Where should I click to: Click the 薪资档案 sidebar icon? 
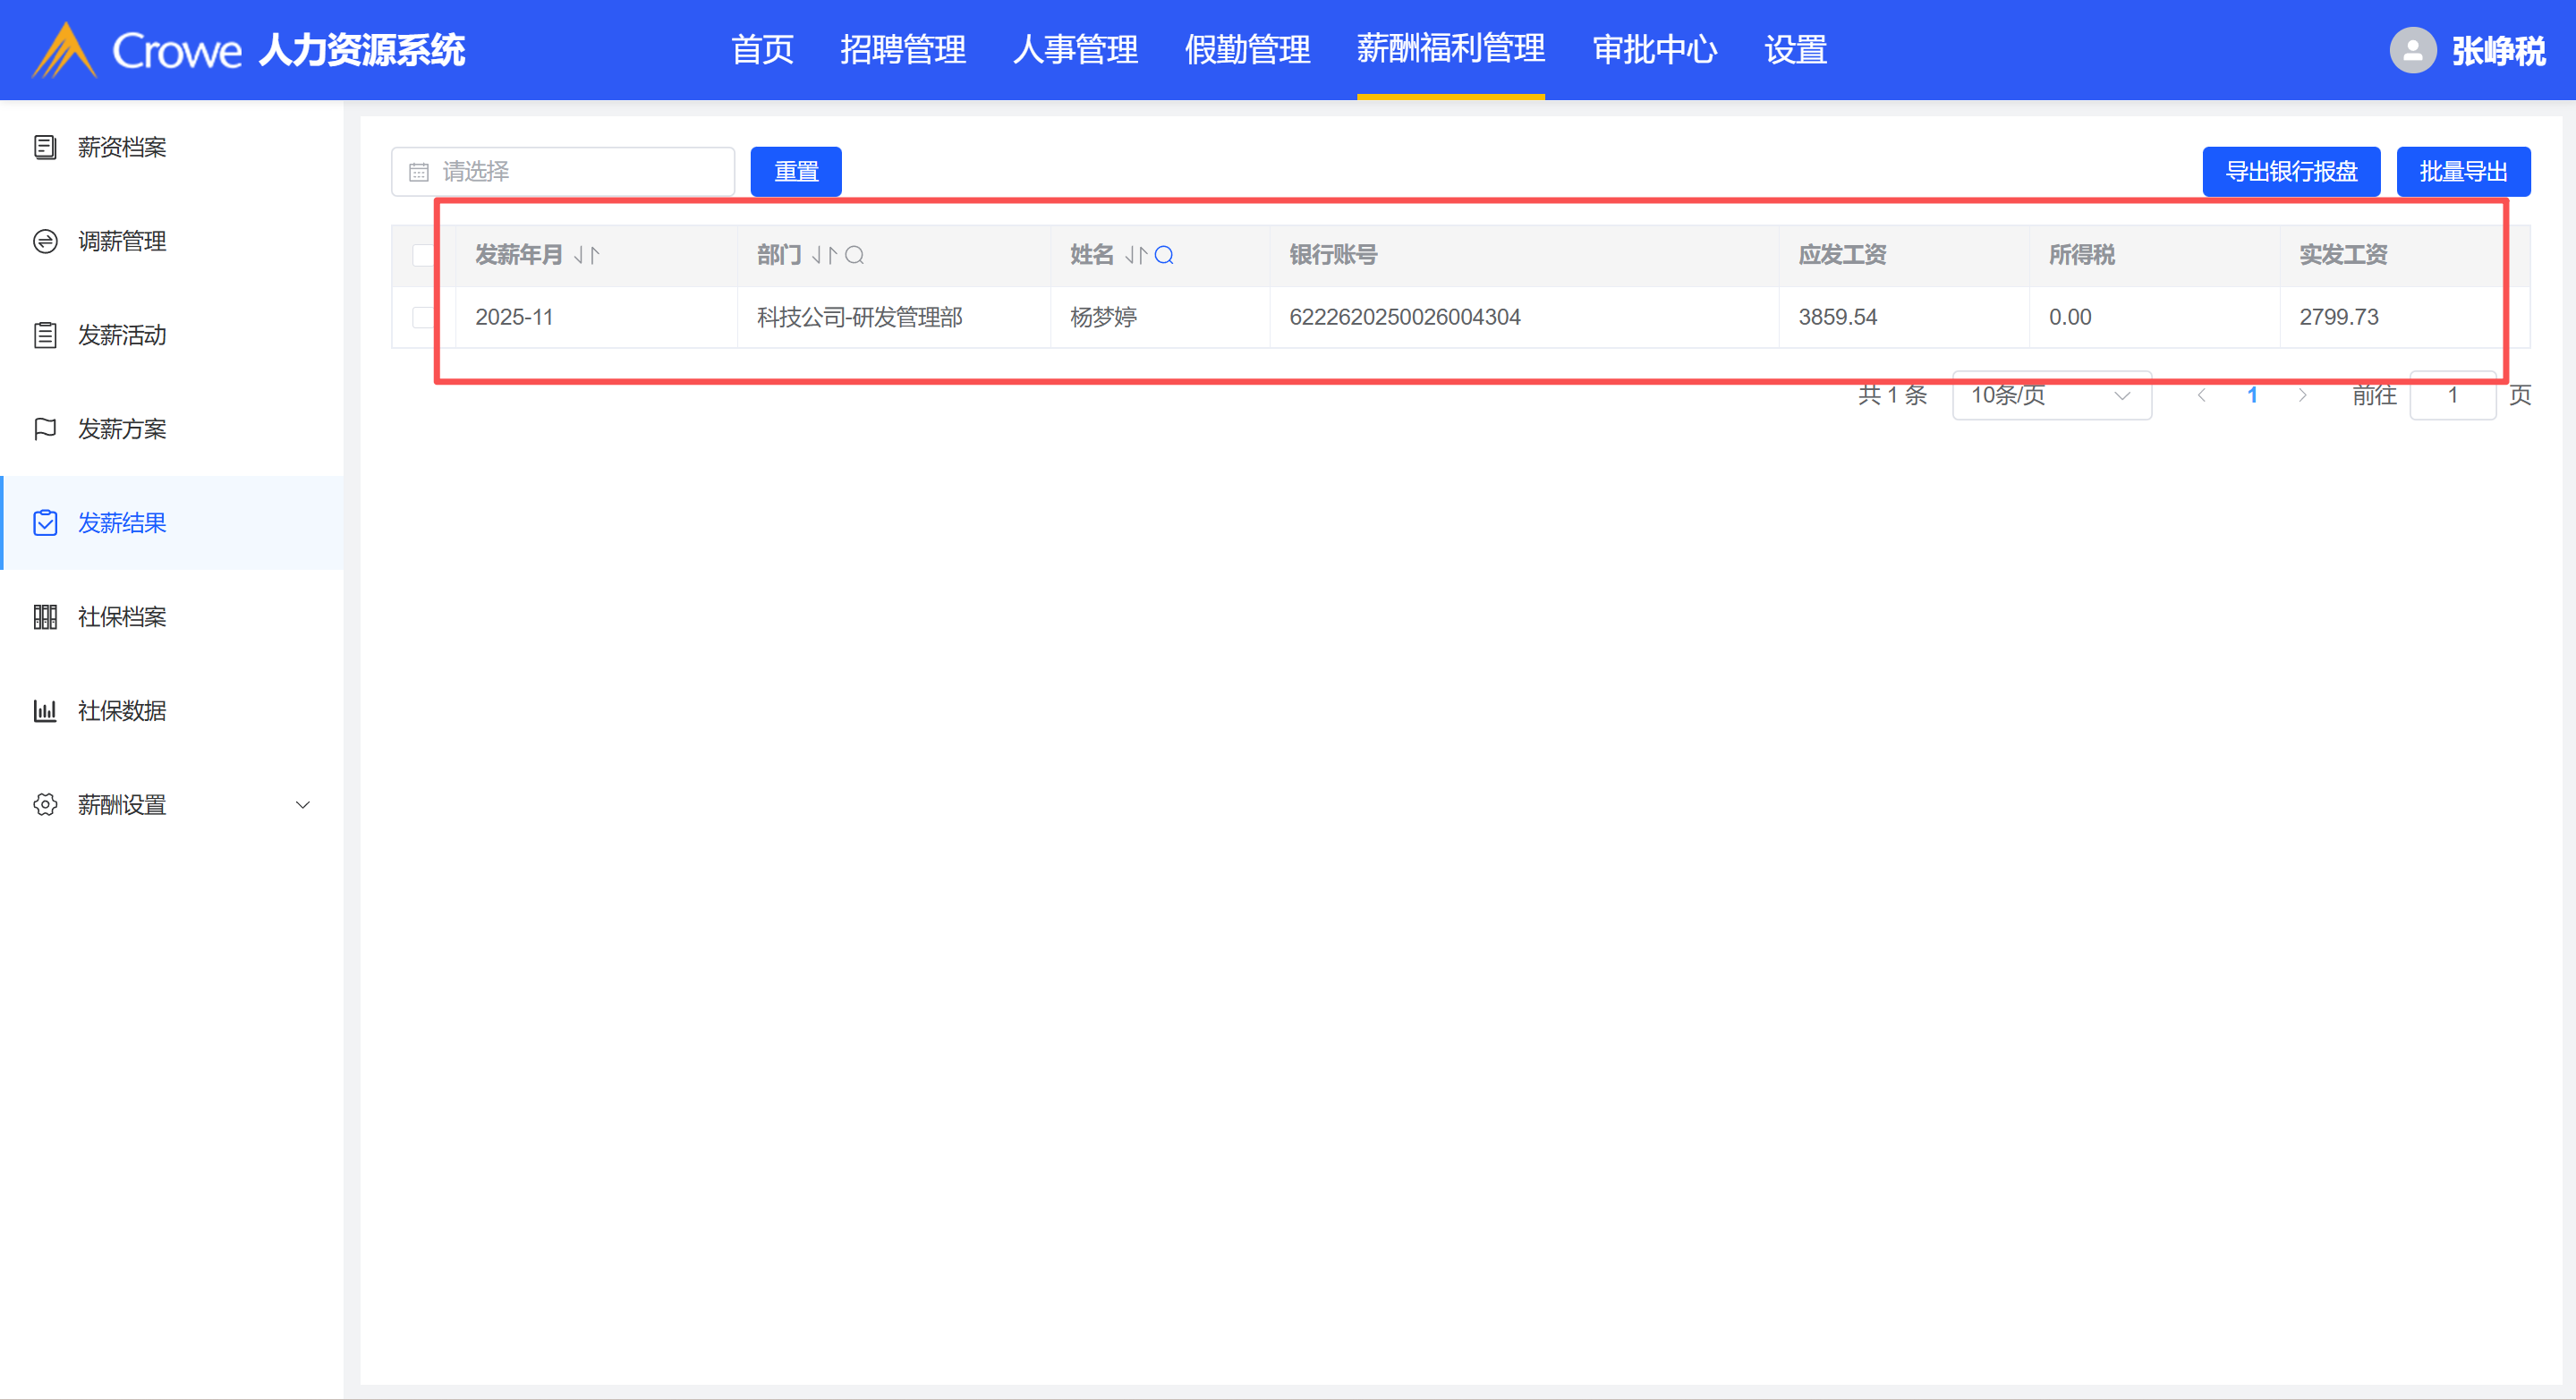pos(45,147)
